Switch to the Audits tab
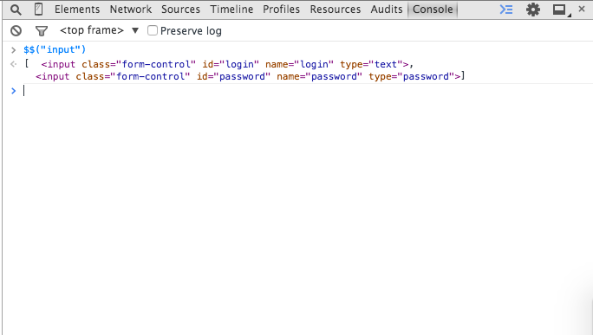Image resolution: width=593 pixels, height=335 pixels. [387, 9]
